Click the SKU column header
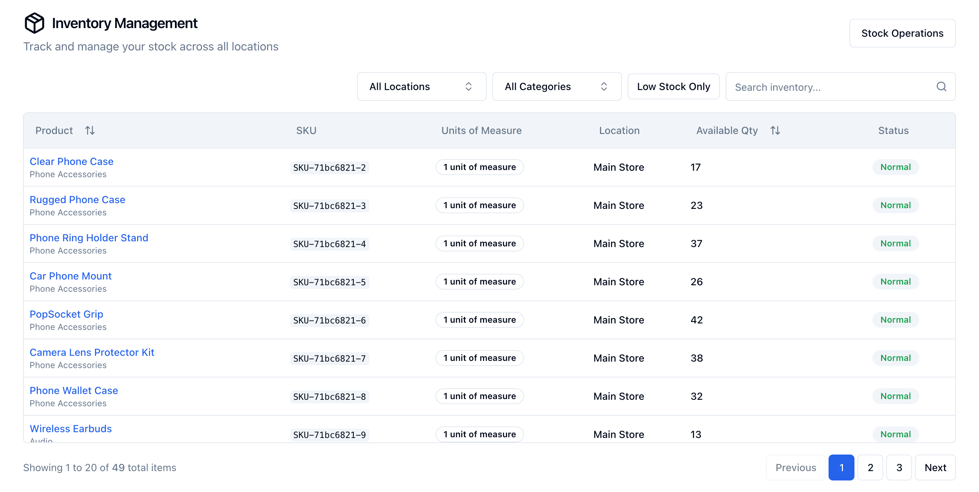This screenshot has width=979, height=492. [x=306, y=130]
